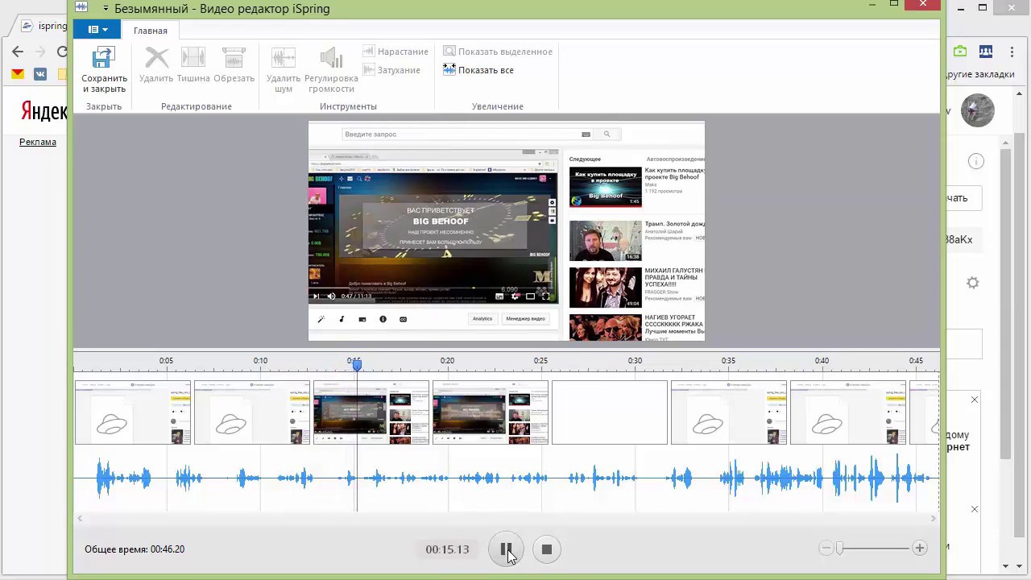Click the audio waveform near 0:40
Viewport: 1031px width, 580px height.
pyautogui.click(x=822, y=478)
